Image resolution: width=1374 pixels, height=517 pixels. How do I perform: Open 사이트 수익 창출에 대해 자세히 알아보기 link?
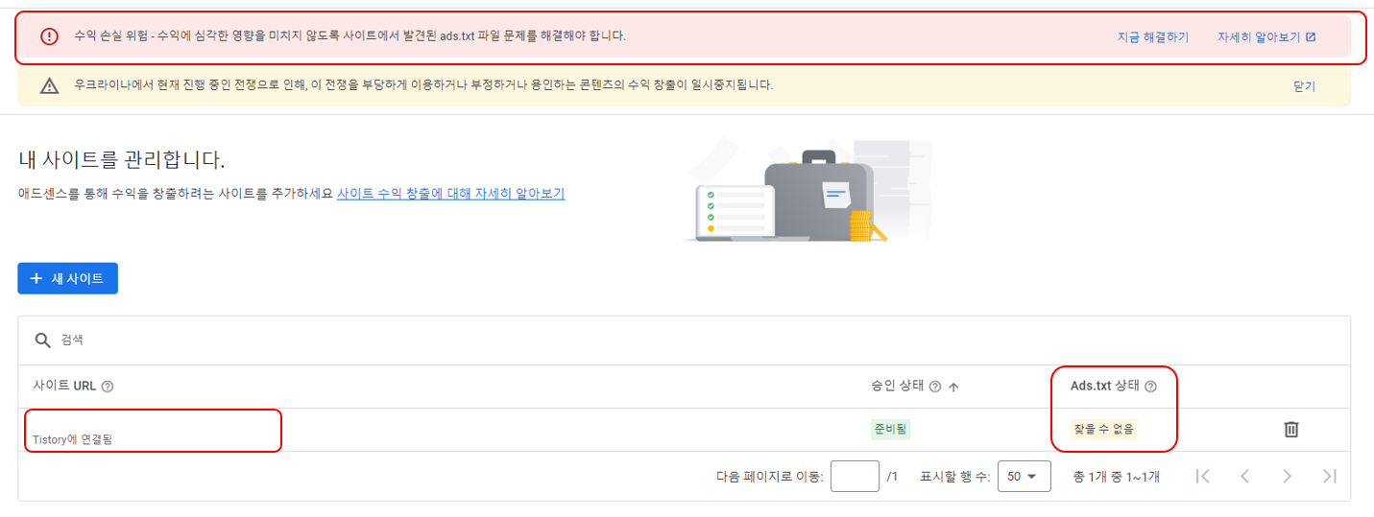450,193
